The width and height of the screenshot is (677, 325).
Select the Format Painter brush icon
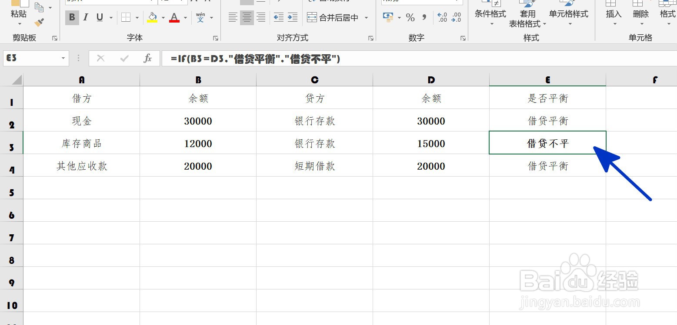coord(39,22)
